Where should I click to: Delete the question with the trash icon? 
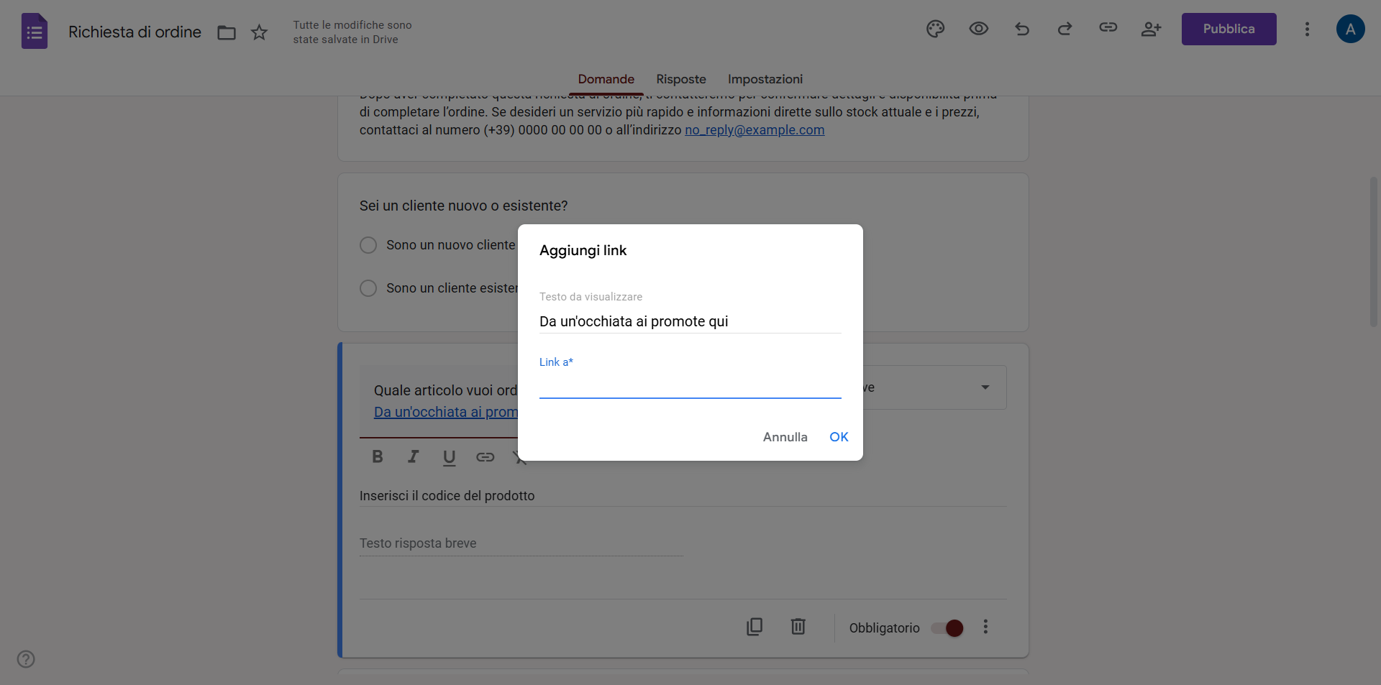(798, 627)
